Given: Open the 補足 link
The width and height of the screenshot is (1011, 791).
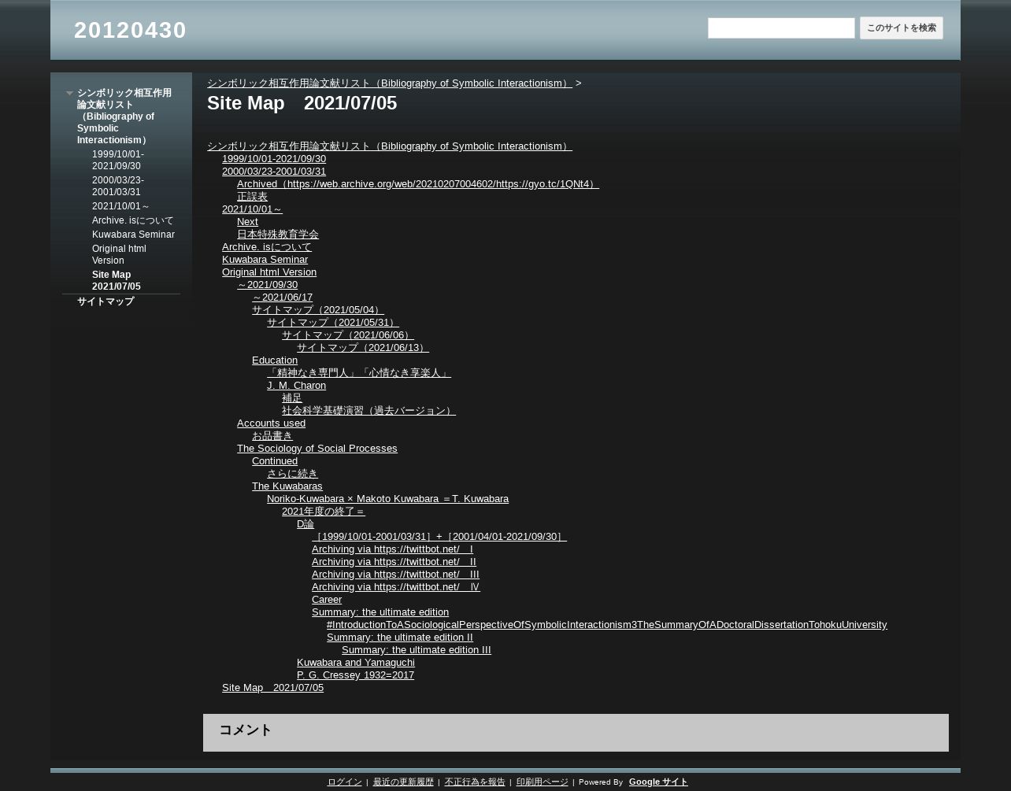Looking at the screenshot, I should (292, 397).
